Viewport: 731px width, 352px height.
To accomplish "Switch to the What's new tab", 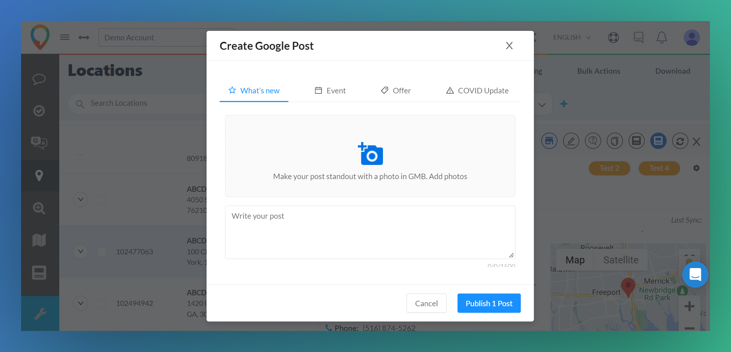I will pyautogui.click(x=254, y=90).
